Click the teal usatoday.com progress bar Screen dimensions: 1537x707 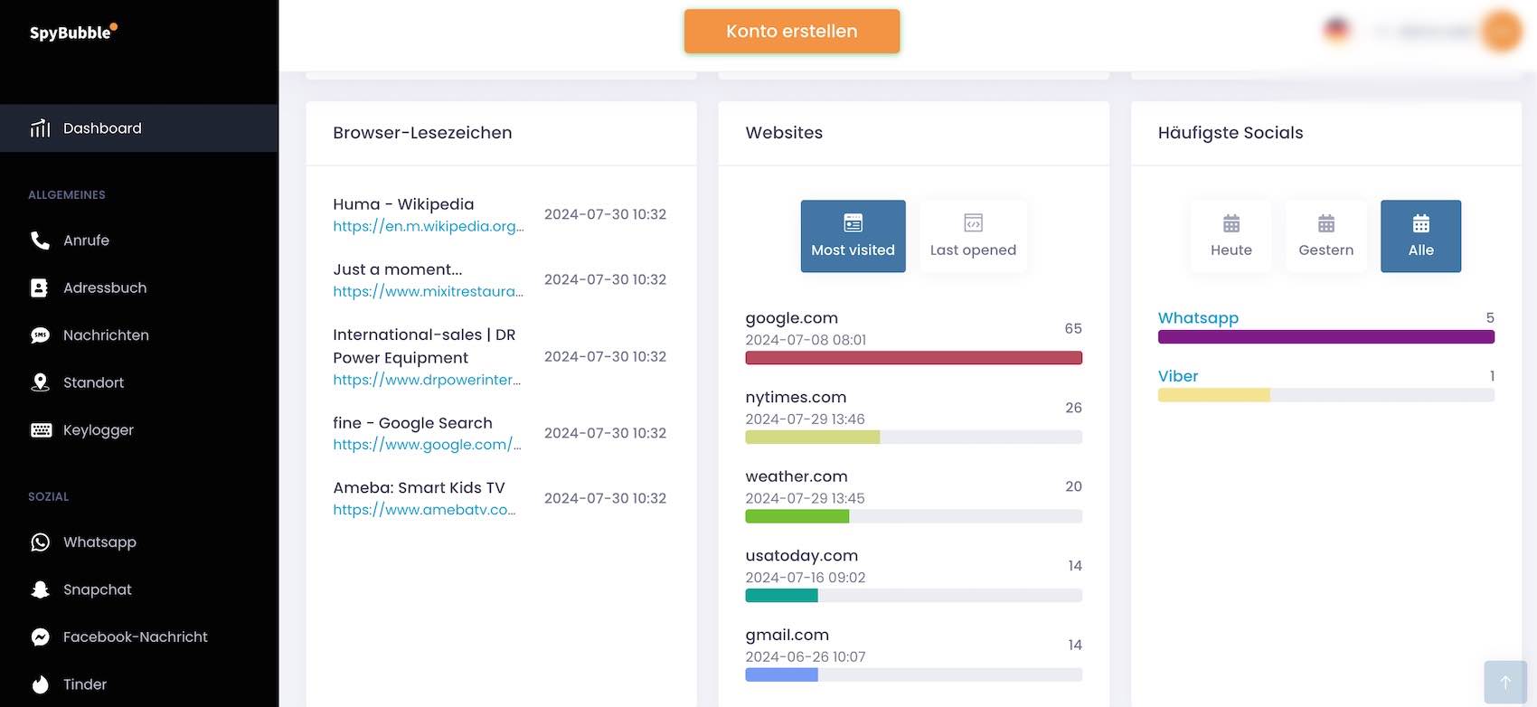(x=913, y=596)
